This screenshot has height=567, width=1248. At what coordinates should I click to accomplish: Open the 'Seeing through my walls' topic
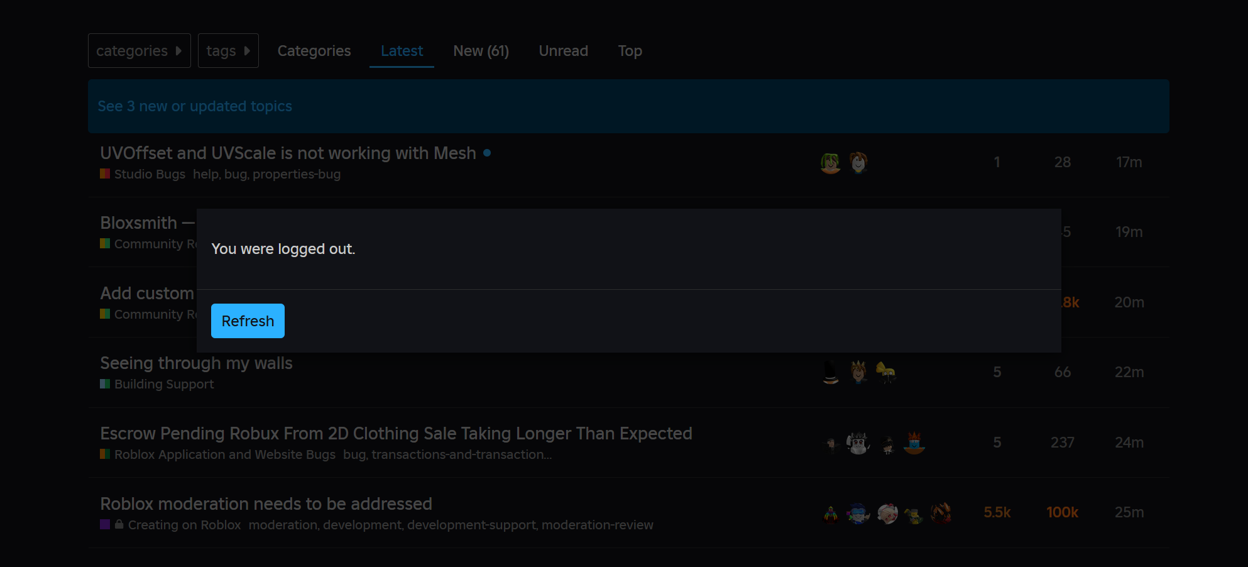click(196, 363)
